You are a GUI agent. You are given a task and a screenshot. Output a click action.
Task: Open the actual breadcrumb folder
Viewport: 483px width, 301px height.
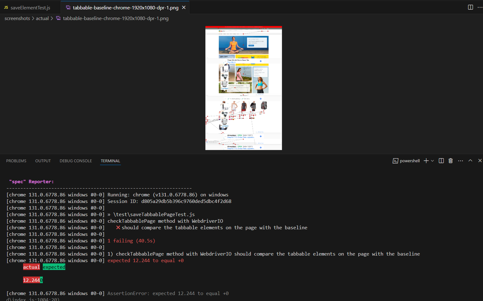(42, 18)
